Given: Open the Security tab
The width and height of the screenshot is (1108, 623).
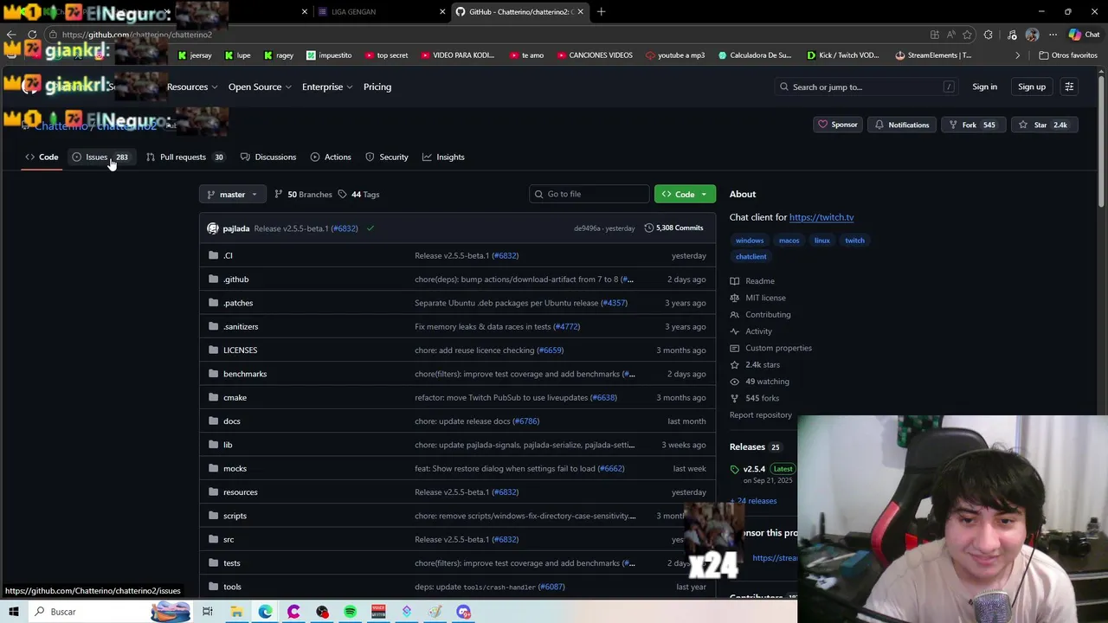Looking at the screenshot, I should pos(387,157).
